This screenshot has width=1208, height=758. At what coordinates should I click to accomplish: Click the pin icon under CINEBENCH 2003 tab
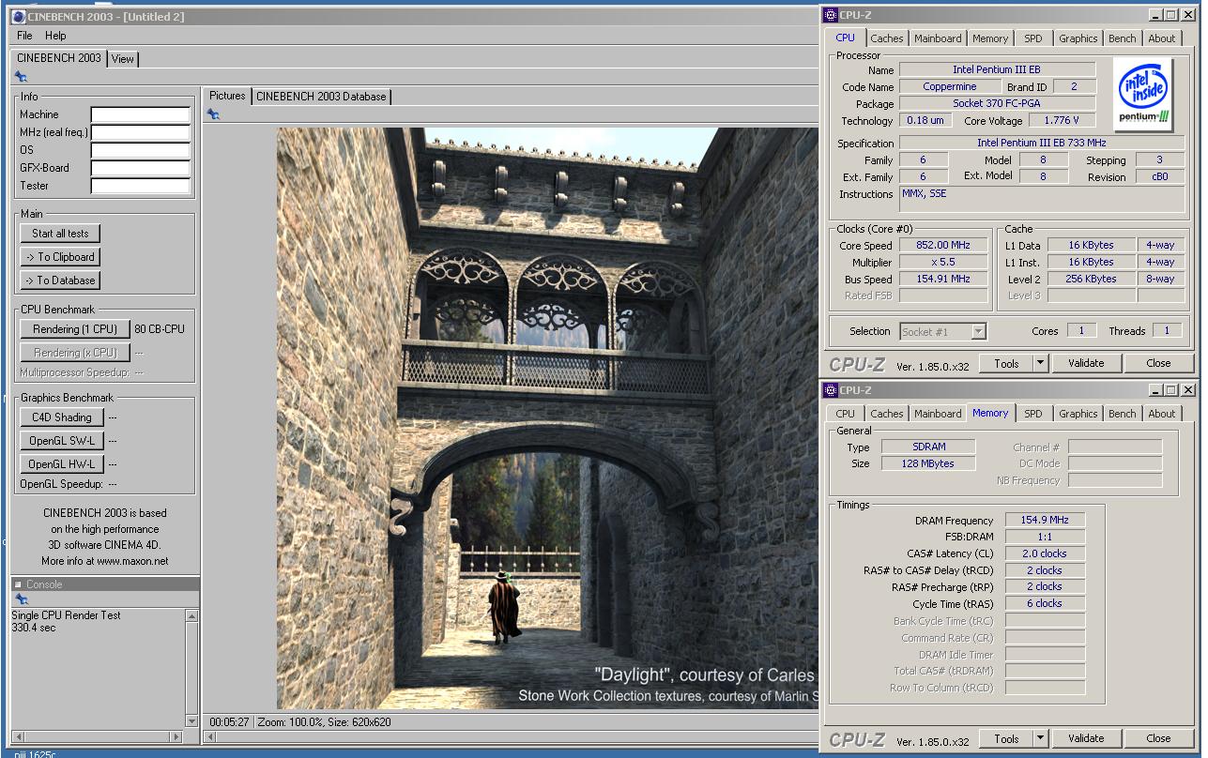pyautogui.click(x=21, y=77)
